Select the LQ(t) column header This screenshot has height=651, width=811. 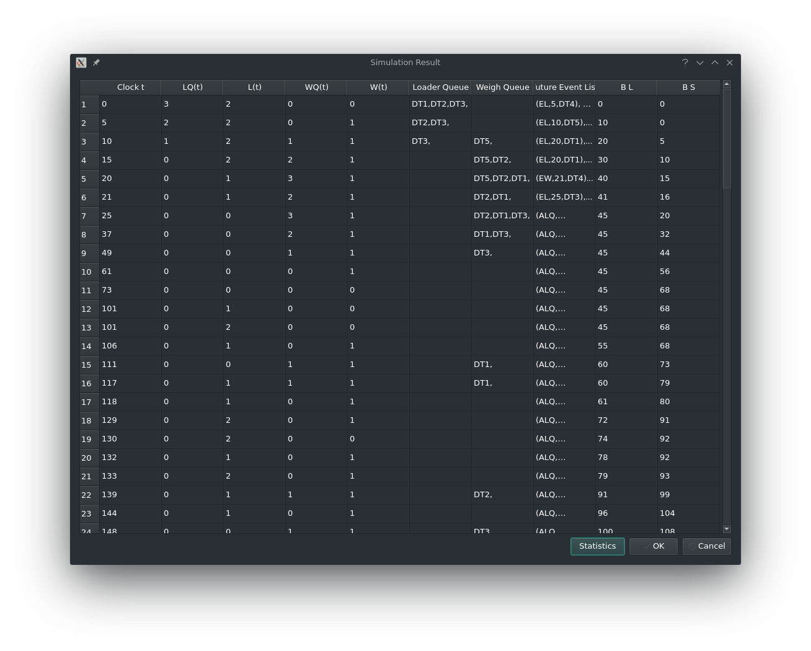point(192,87)
